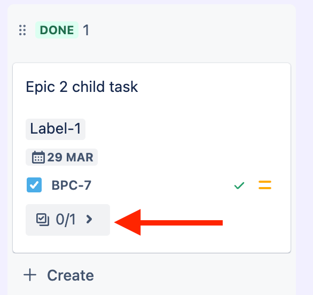Grab the DONE column drag handle
Viewport: 313px width, 295px height.
pyautogui.click(x=22, y=30)
